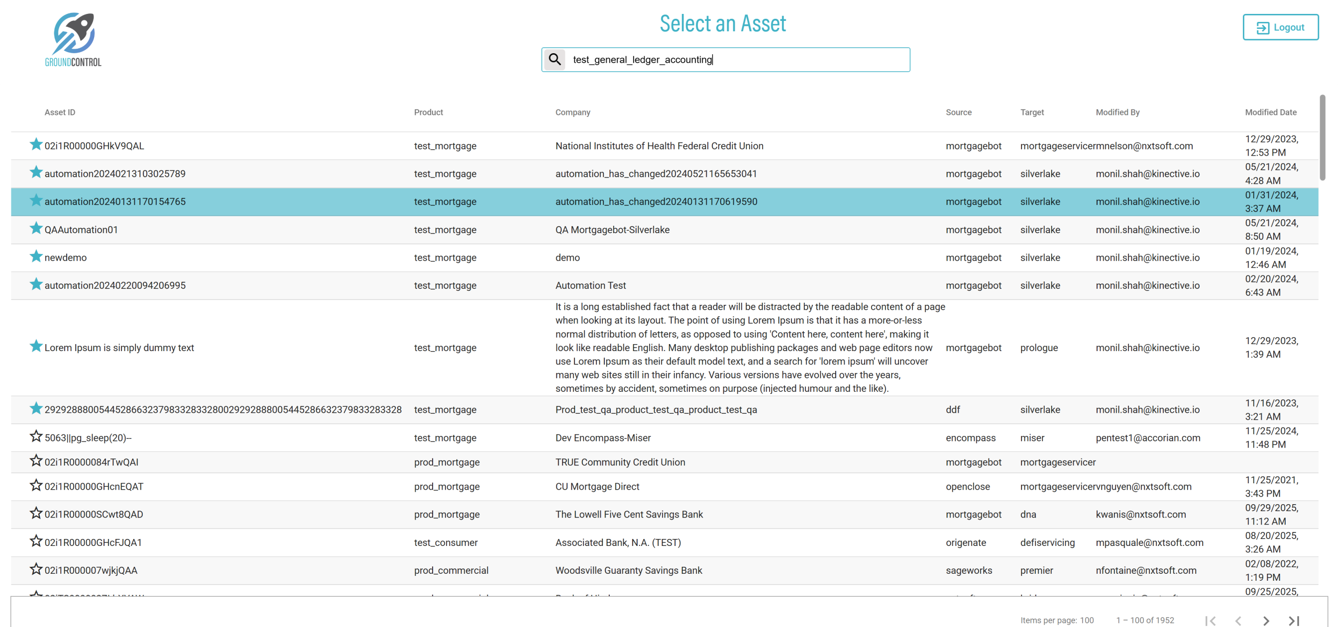Toggle star for Lorem Ipsum asset
The image size is (1338, 627).
click(x=36, y=346)
